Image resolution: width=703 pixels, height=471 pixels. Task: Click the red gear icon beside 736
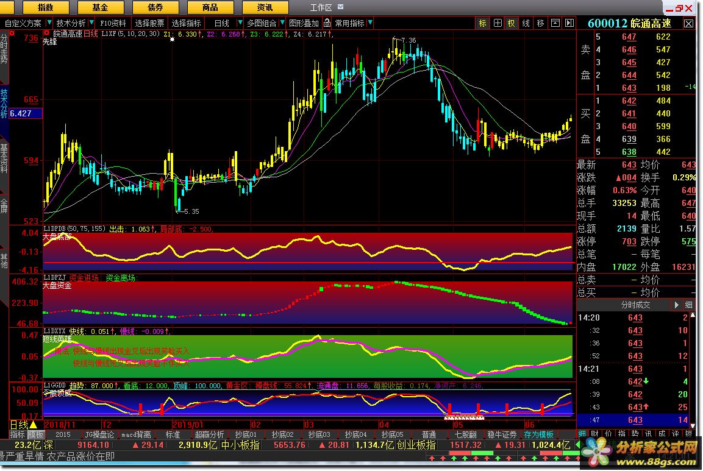12,34
